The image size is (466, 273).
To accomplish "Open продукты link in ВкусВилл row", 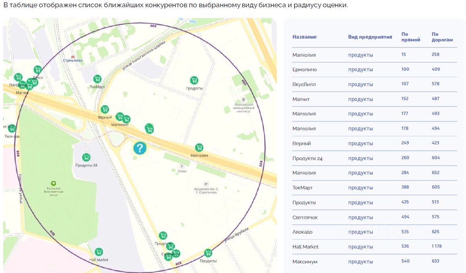I will (x=361, y=84).
